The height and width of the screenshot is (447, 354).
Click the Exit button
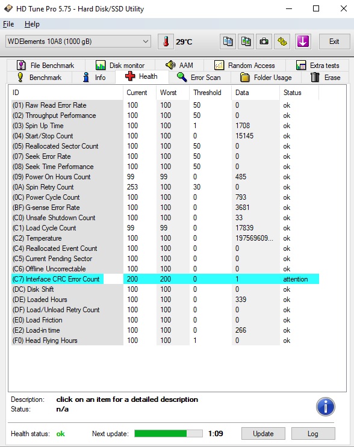click(334, 42)
